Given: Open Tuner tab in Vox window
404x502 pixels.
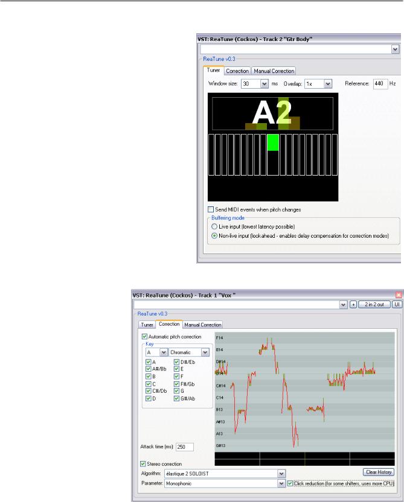Looking at the screenshot, I should pyautogui.click(x=147, y=325).
